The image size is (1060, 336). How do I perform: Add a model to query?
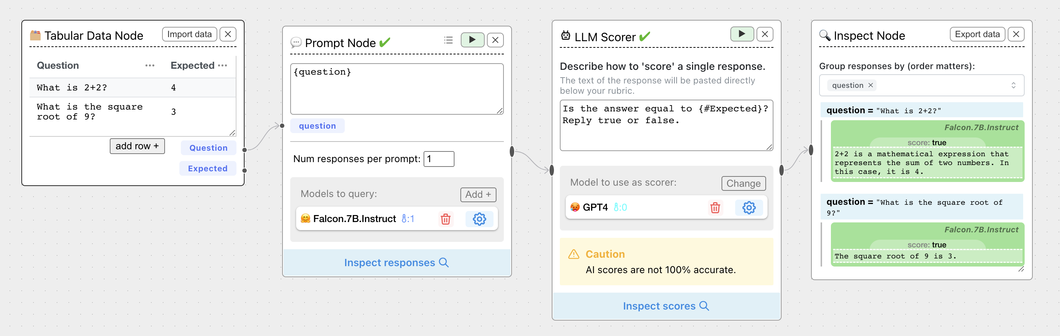478,194
